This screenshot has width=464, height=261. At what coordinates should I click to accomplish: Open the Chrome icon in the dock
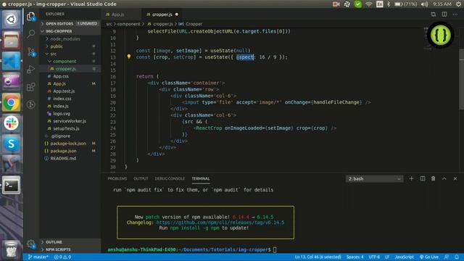(x=12, y=102)
